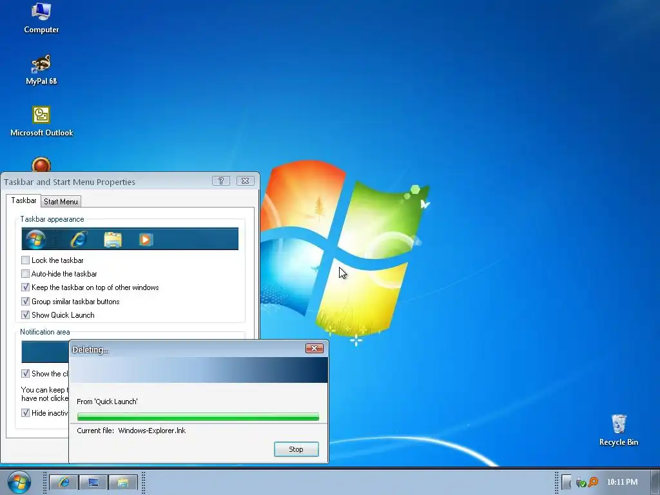Click the taskbar drag handle before Quick Launch
Image resolution: width=660 pixels, height=495 pixels.
pos(45,482)
